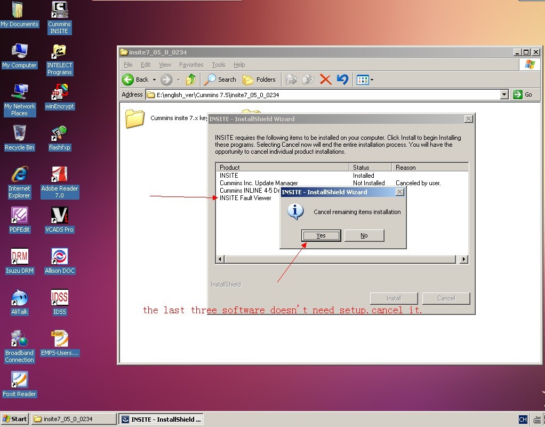The height and width of the screenshot is (427, 545).
Task: Open the Favorites menu
Action: click(x=191, y=65)
